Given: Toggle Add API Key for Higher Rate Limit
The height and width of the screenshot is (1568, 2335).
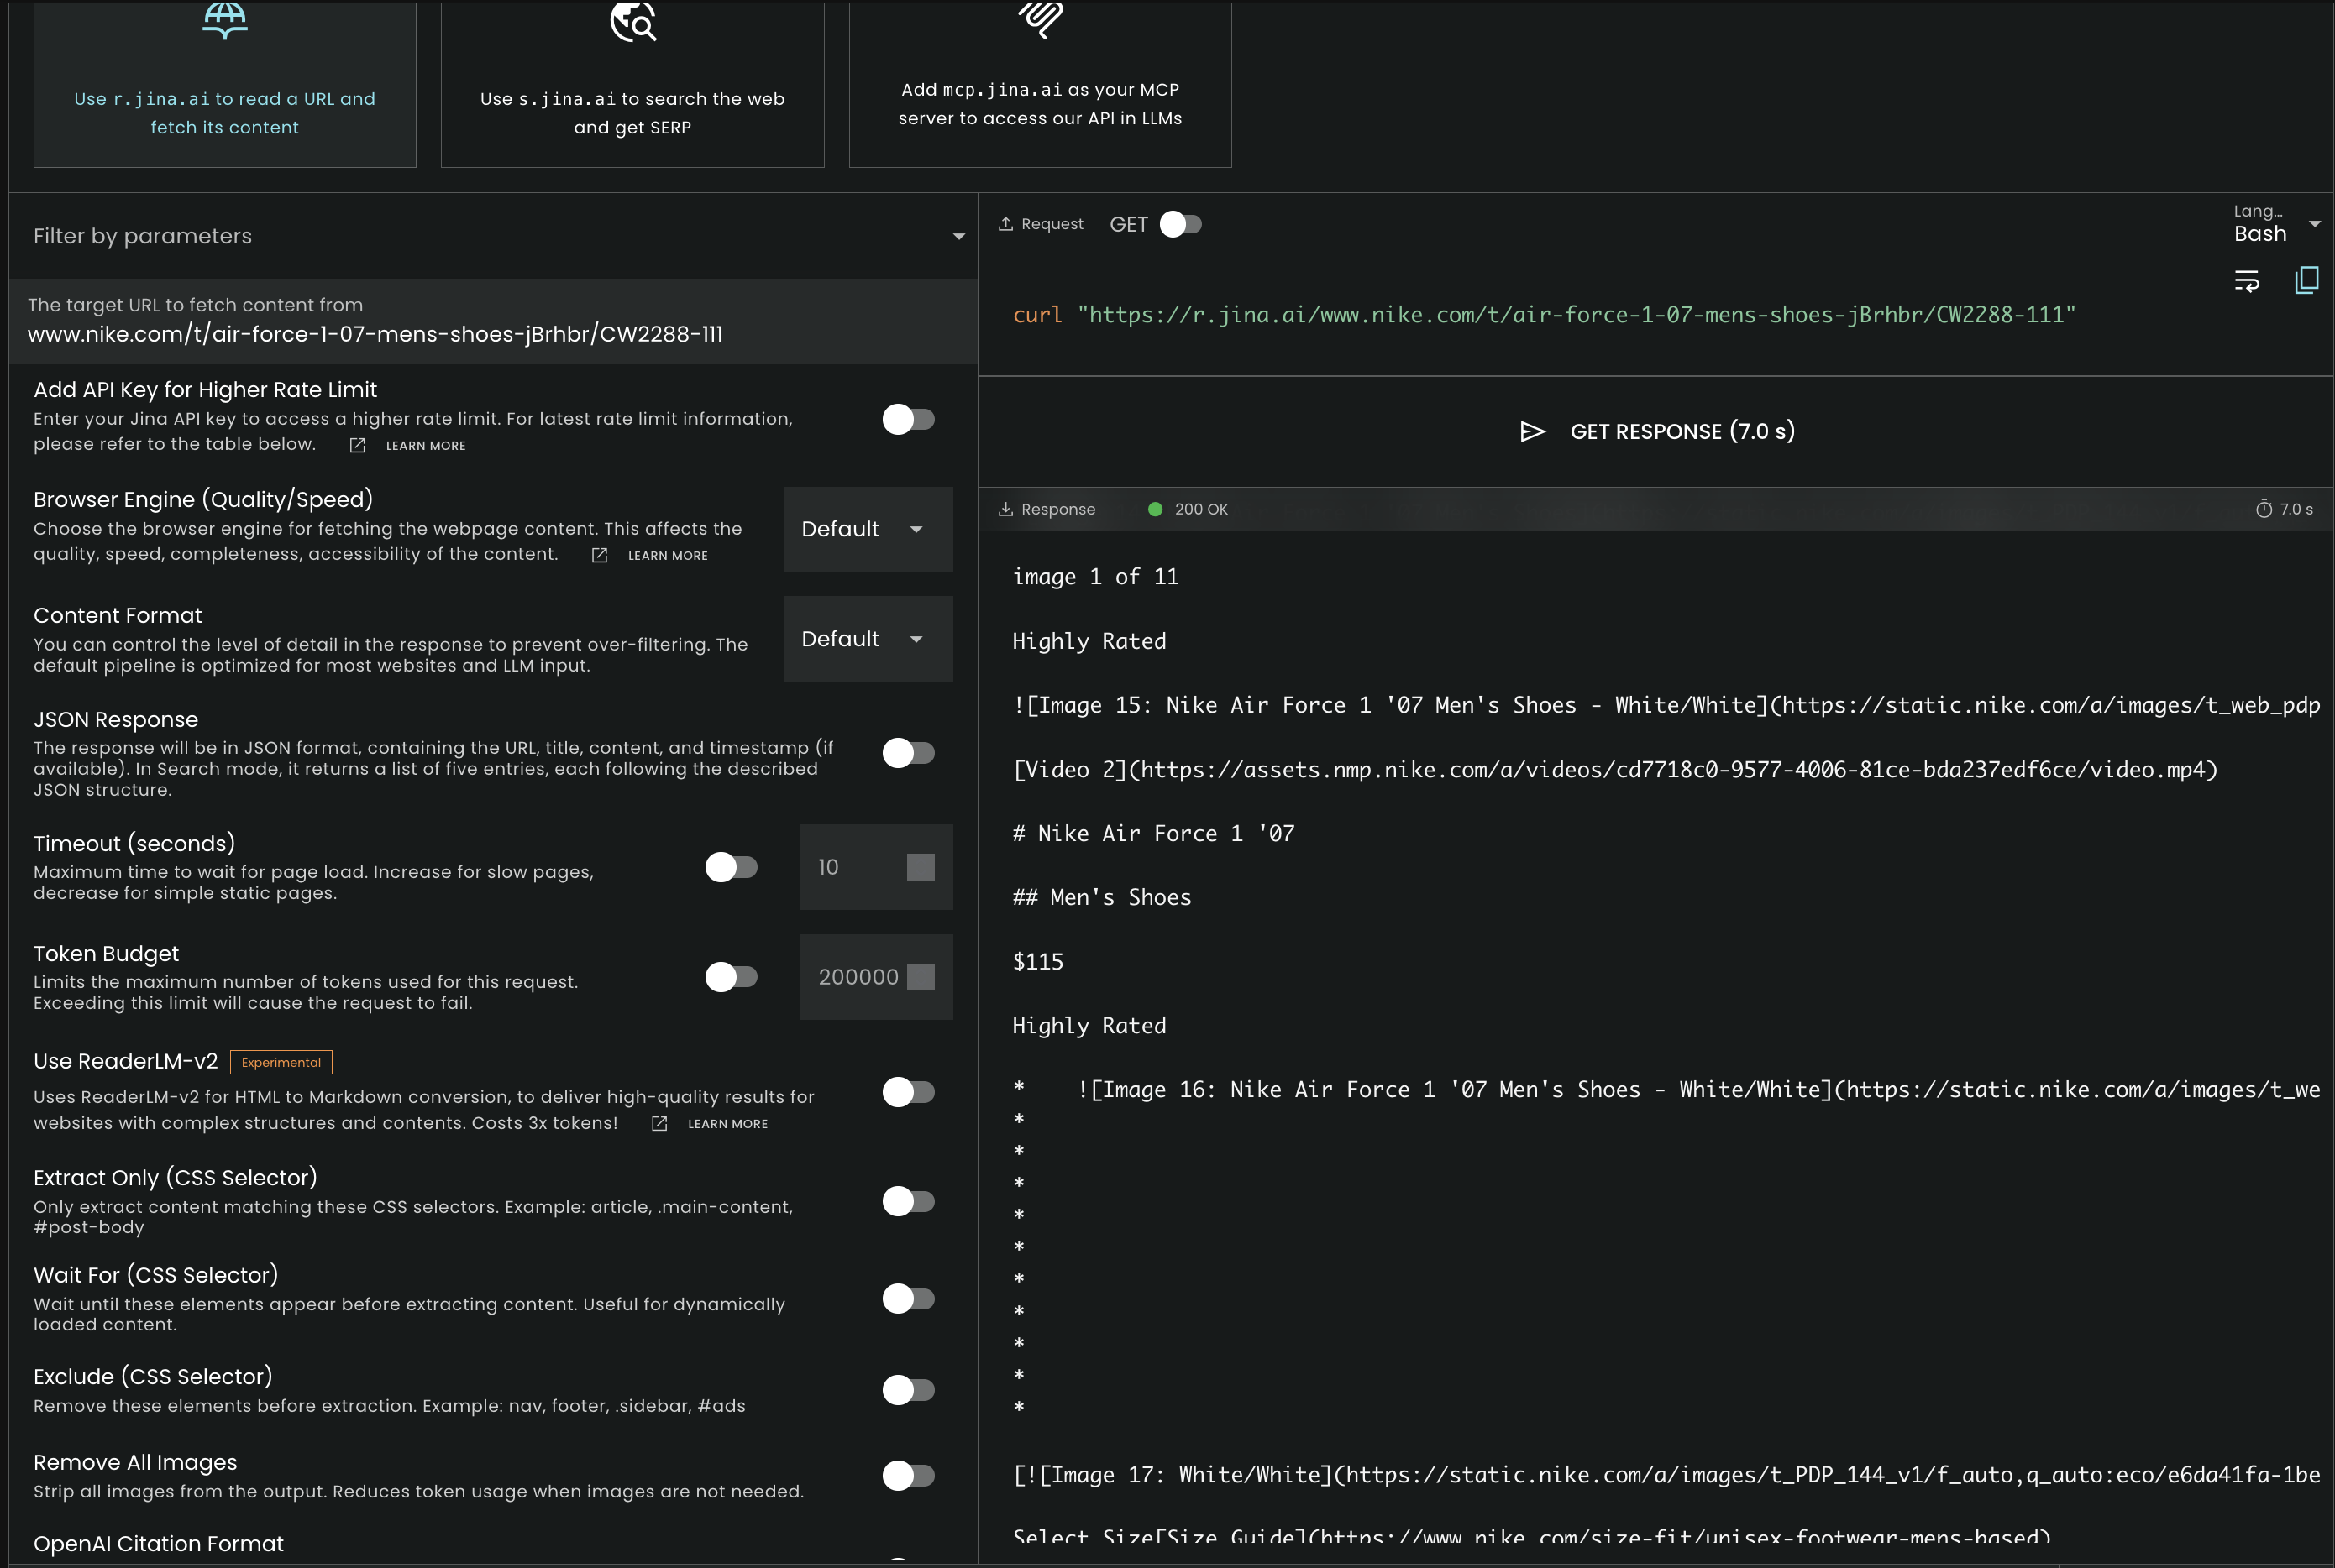Looking at the screenshot, I should click(909, 419).
